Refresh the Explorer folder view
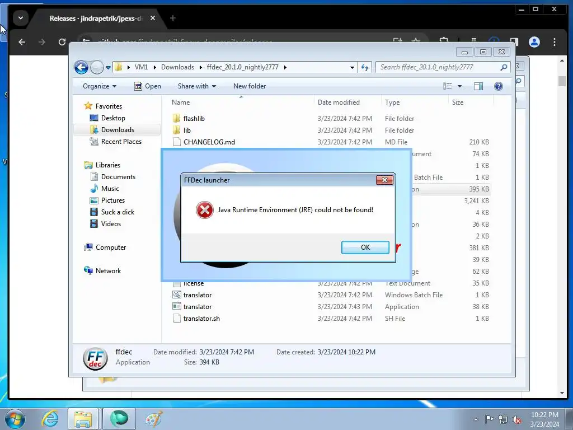This screenshot has height=430, width=573. tap(365, 67)
